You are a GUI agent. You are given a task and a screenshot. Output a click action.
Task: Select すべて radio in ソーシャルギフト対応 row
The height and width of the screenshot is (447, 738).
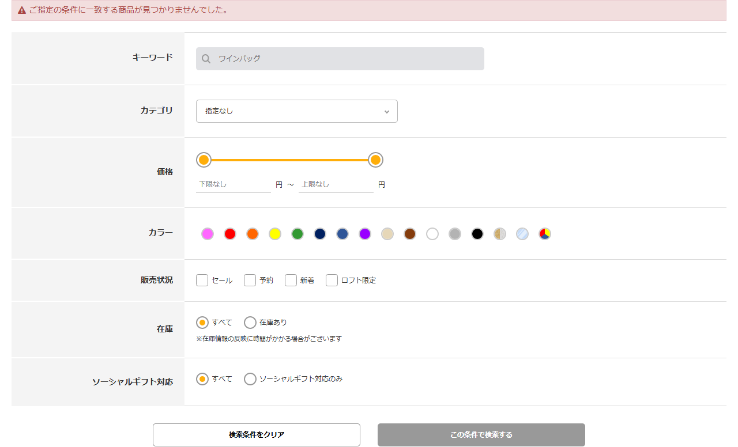pyautogui.click(x=202, y=379)
